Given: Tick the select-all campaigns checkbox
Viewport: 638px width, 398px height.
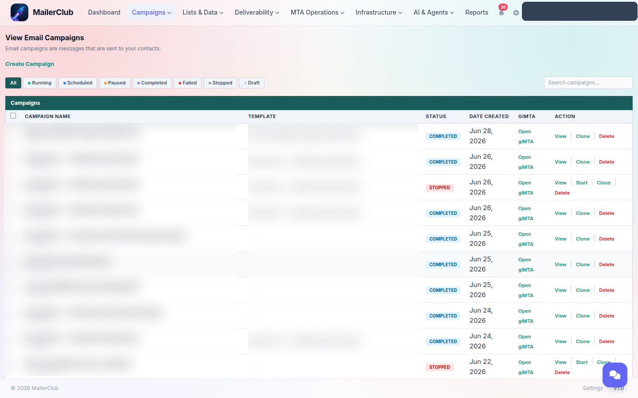Looking at the screenshot, I should coord(13,116).
